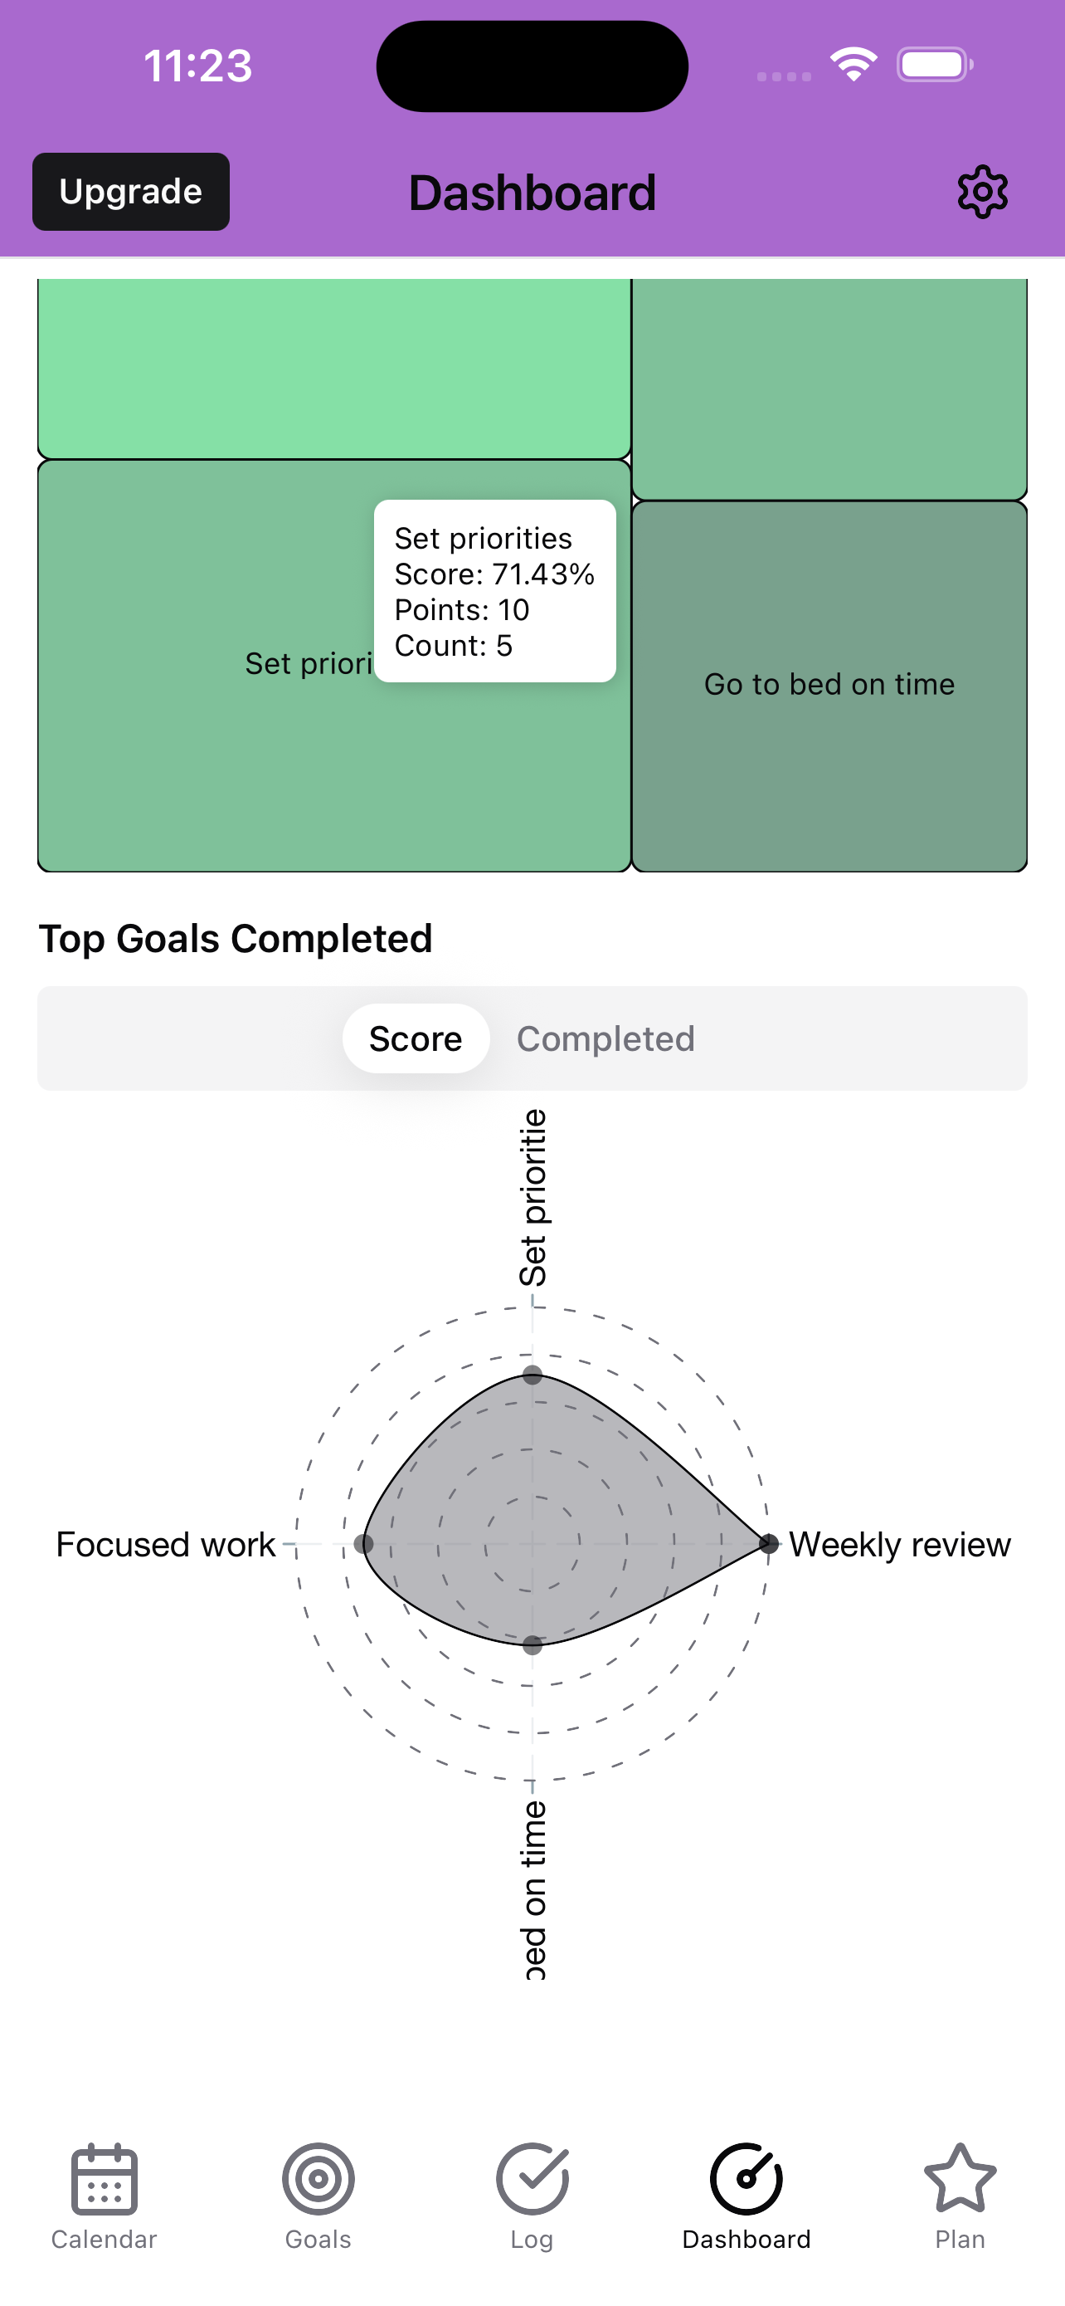Open the Log checkmark icon
This screenshot has width=1065, height=2306.
532,2179
